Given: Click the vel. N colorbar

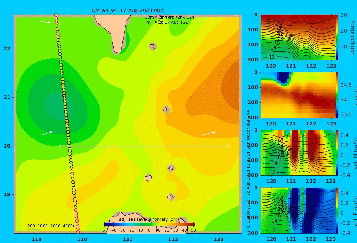Looking at the screenshot, I should (x=337, y=153).
